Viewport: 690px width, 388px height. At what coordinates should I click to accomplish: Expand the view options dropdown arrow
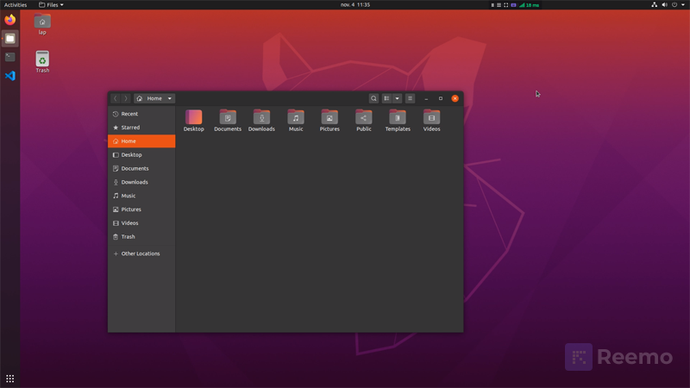pos(397,98)
